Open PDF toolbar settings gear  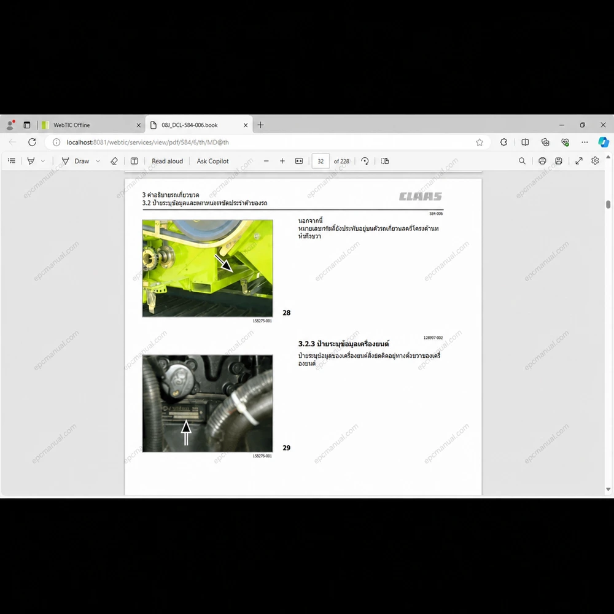pyautogui.click(x=595, y=161)
